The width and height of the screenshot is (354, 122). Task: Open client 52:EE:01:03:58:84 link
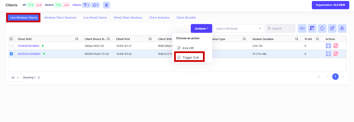tap(29, 46)
